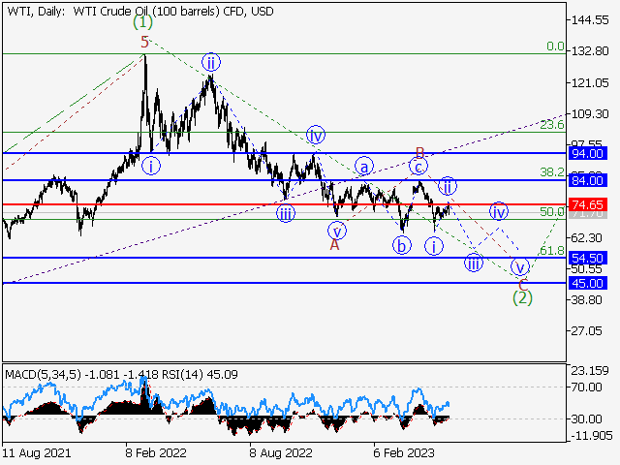
Task: Select the Fibonacci 50.0 level label
Action: click(x=552, y=212)
